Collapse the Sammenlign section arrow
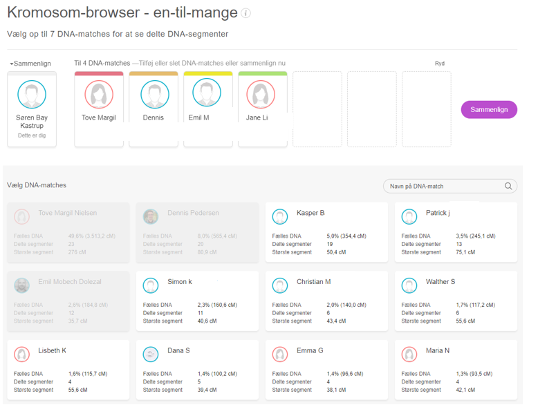 coord(12,64)
